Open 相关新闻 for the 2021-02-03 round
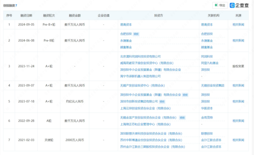 point(238,140)
